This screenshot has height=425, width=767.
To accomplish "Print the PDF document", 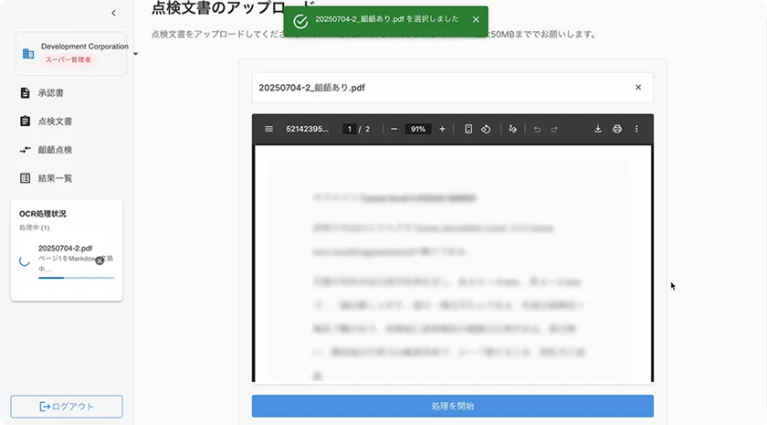I will coord(617,129).
